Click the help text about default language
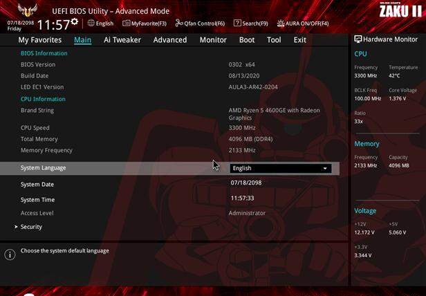Image resolution: width=426 pixels, height=296 pixels. [65, 250]
